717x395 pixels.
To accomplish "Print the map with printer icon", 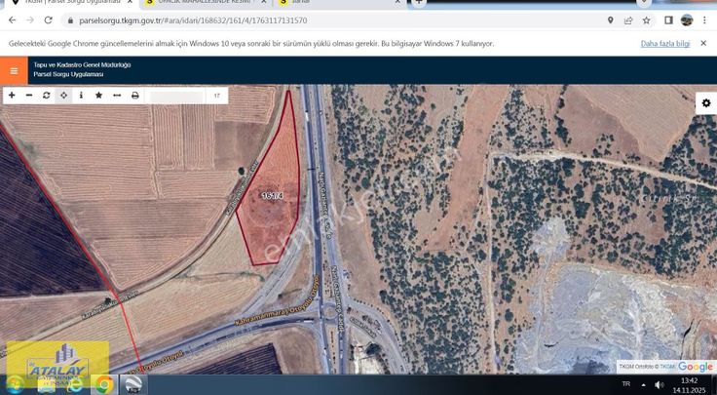I will click(135, 96).
